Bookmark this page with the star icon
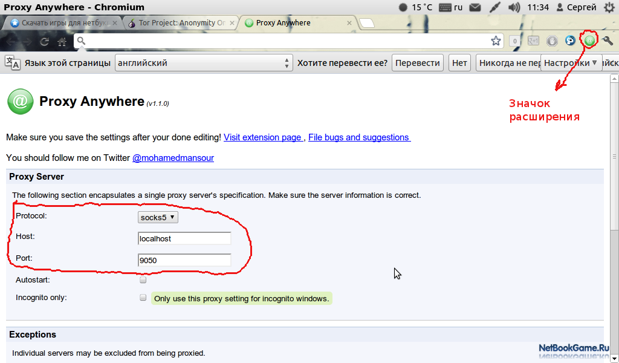 496,41
